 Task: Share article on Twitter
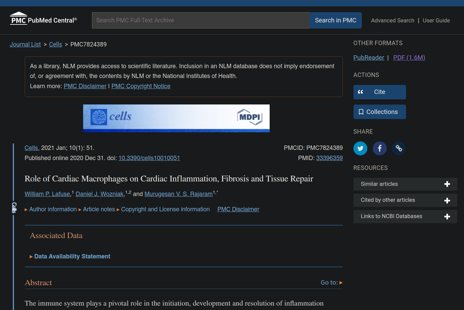pyautogui.click(x=360, y=148)
